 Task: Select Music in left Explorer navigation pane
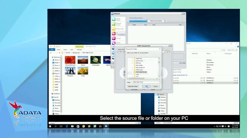[x=56, y=108]
